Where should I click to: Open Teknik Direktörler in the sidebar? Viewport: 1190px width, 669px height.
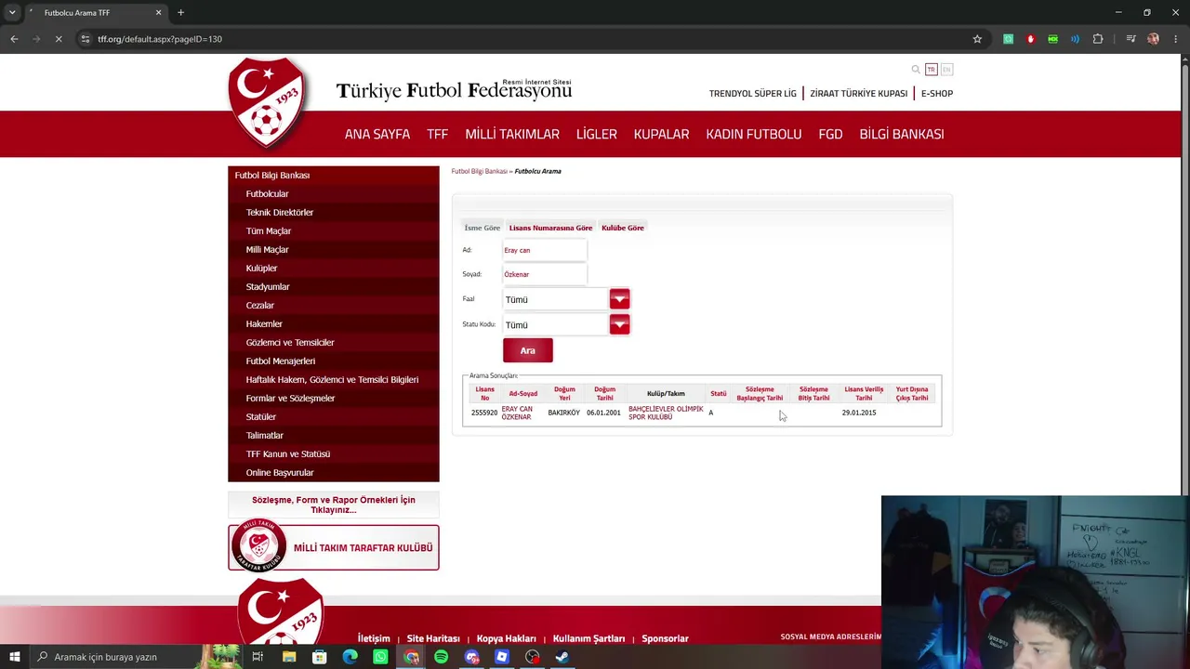[280, 212]
